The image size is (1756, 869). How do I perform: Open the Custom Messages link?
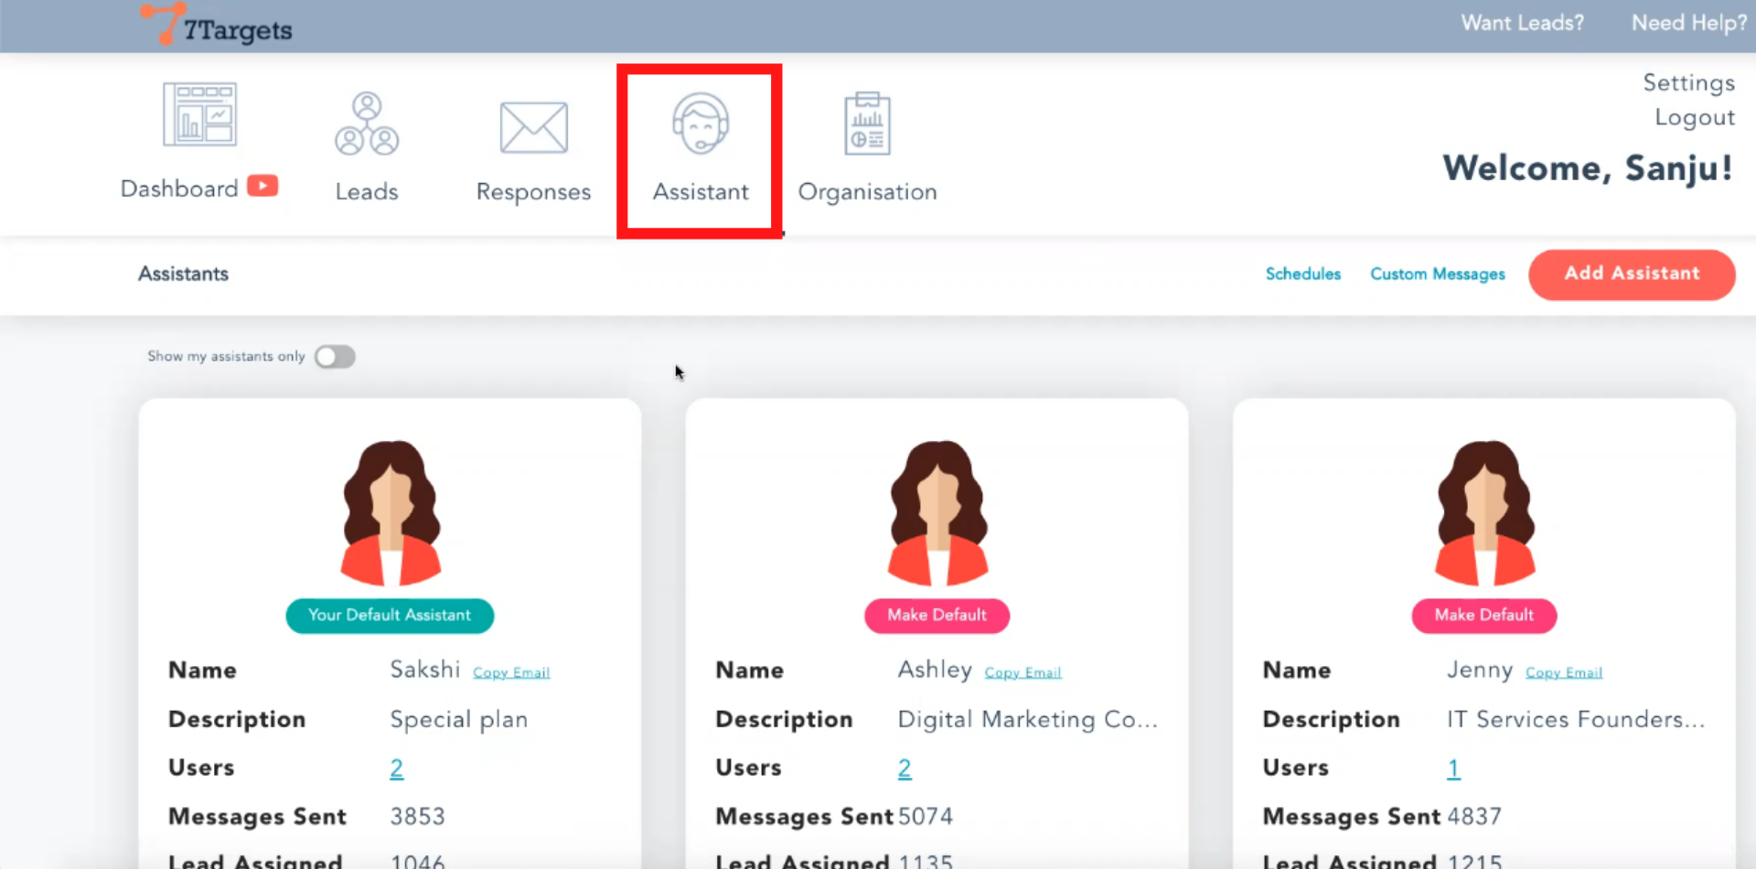click(1437, 274)
